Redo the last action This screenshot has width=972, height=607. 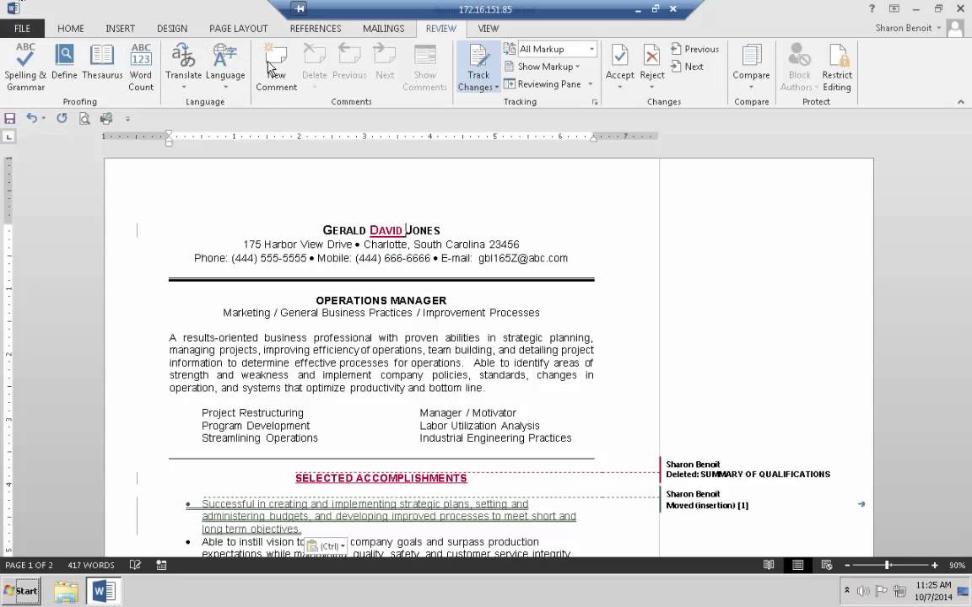pyautogui.click(x=62, y=118)
